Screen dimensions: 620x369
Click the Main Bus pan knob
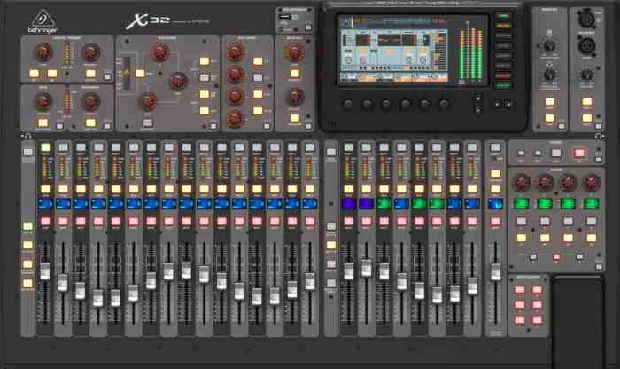pyautogui.click(x=295, y=97)
